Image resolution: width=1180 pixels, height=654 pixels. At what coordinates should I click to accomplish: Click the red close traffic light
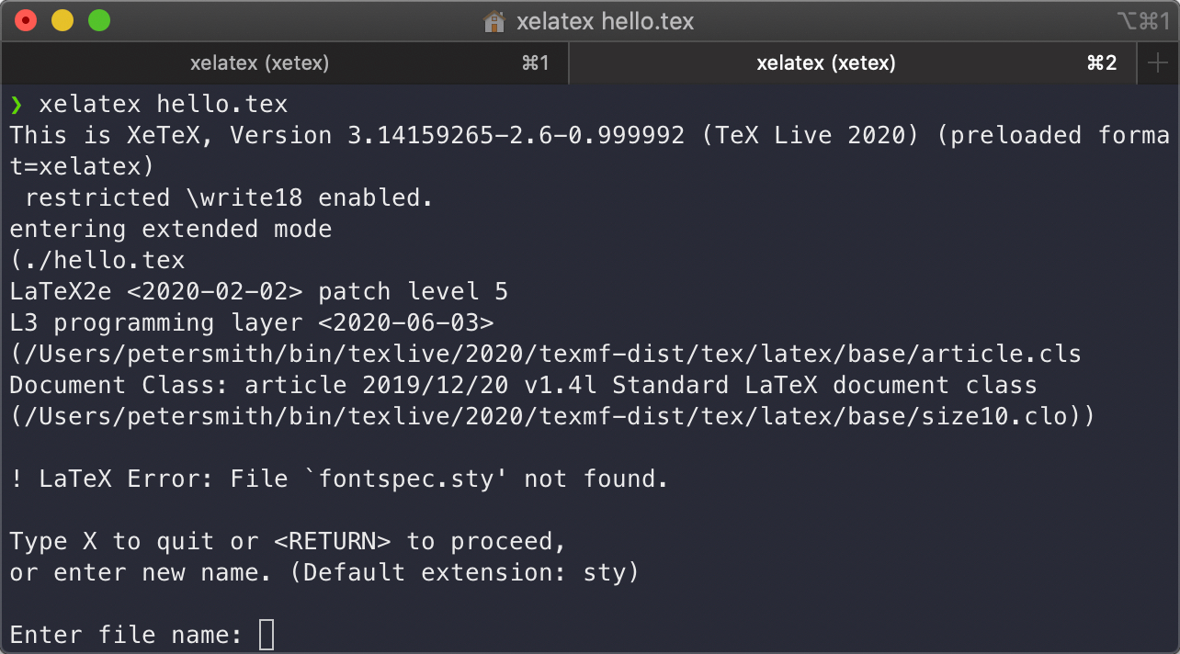25,20
